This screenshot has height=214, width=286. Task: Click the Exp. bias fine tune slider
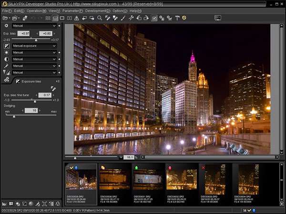(x=31, y=100)
